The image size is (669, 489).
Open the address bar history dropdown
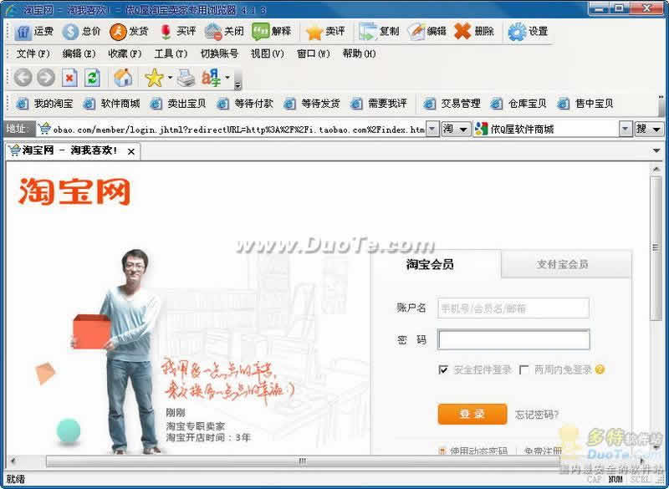(x=432, y=129)
